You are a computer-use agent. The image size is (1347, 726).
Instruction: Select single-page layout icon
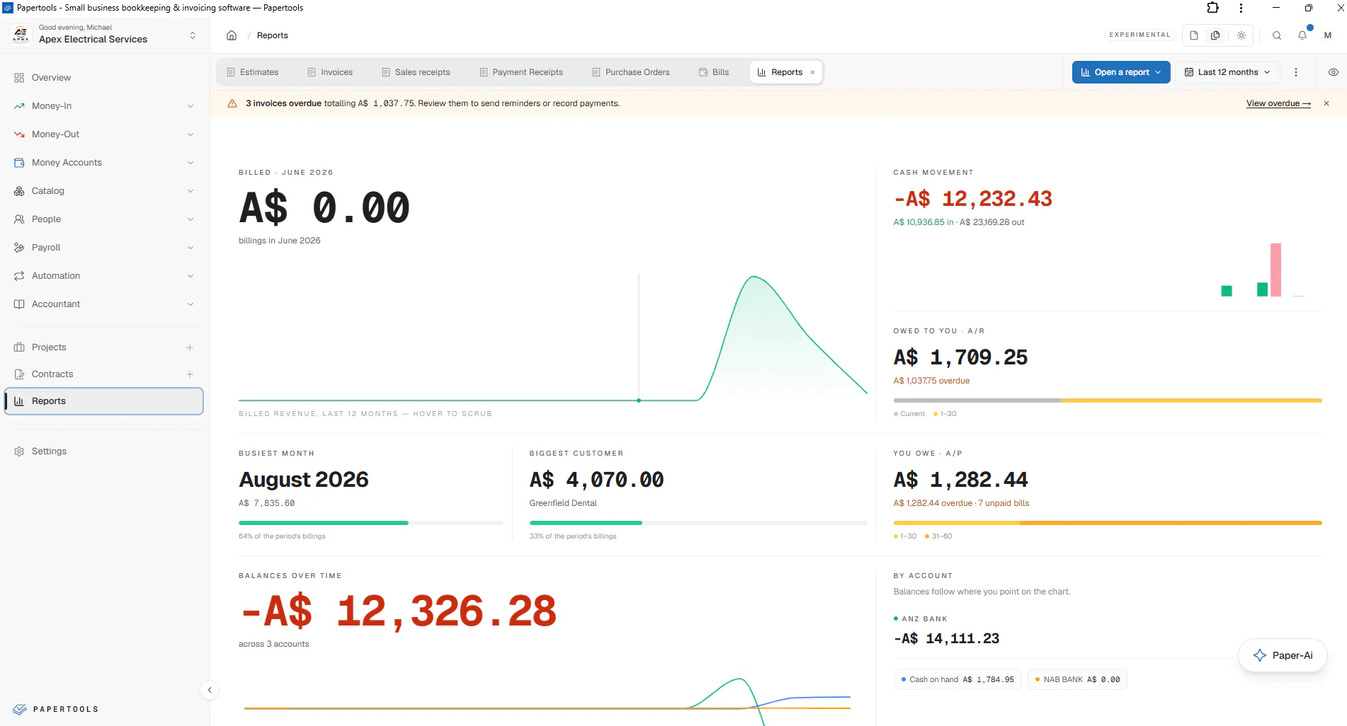(1194, 35)
